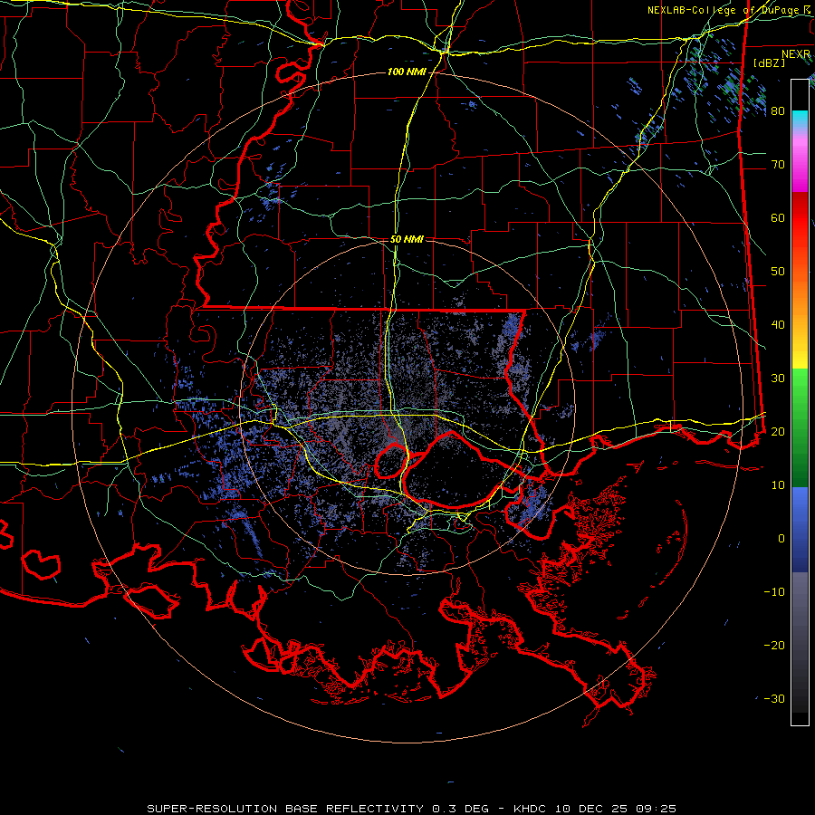815x815 pixels.
Task: Click the 70 value on dBZ scale
Action: click(778, 164)
